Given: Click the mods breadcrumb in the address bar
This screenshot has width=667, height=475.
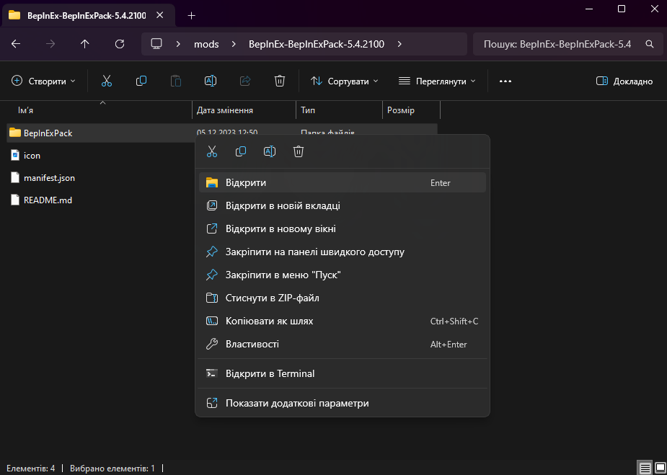Looking at the screenshot, I should (x=206, y=44).
